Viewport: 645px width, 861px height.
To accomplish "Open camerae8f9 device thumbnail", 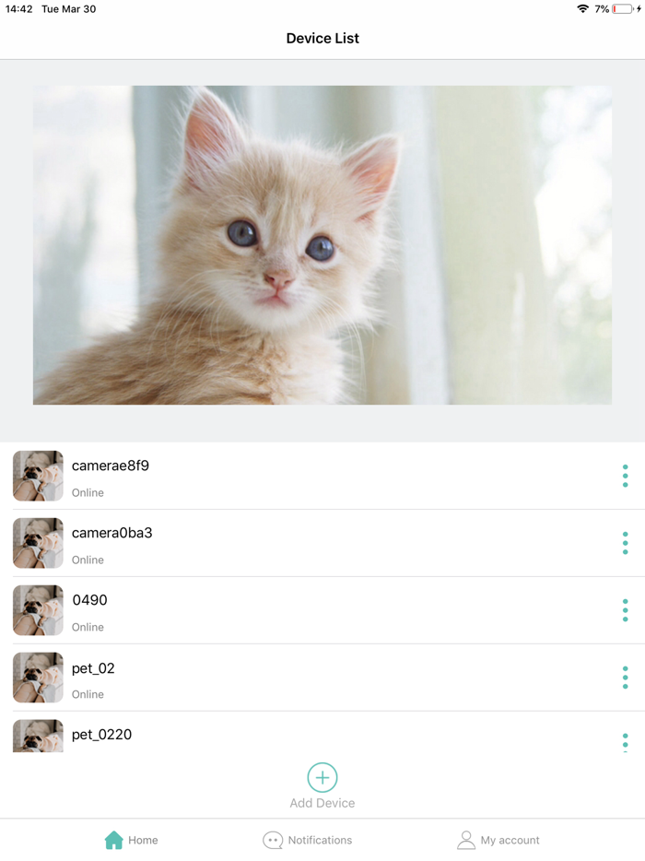I will click(x=38, y=476).
